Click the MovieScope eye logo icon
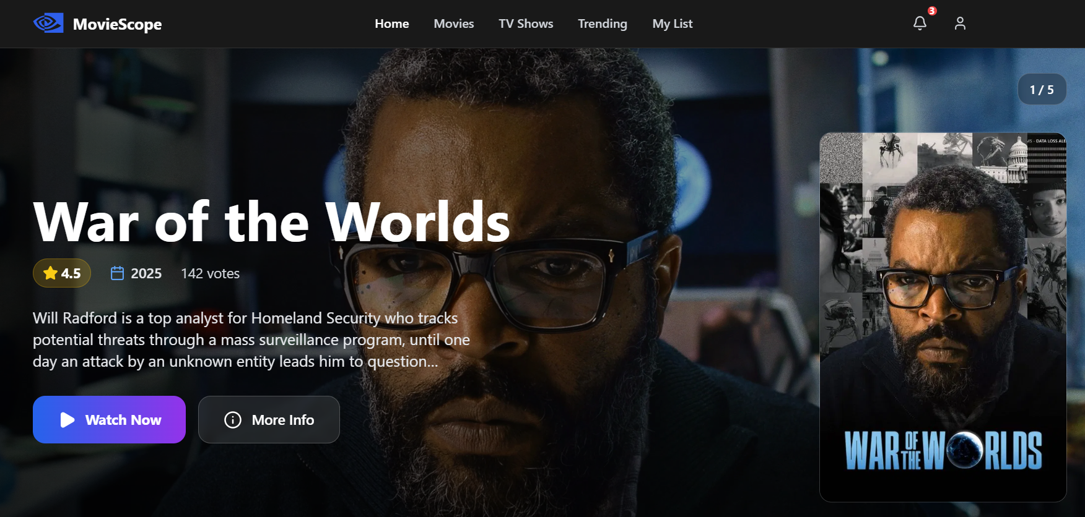 (x=48, y=23)
